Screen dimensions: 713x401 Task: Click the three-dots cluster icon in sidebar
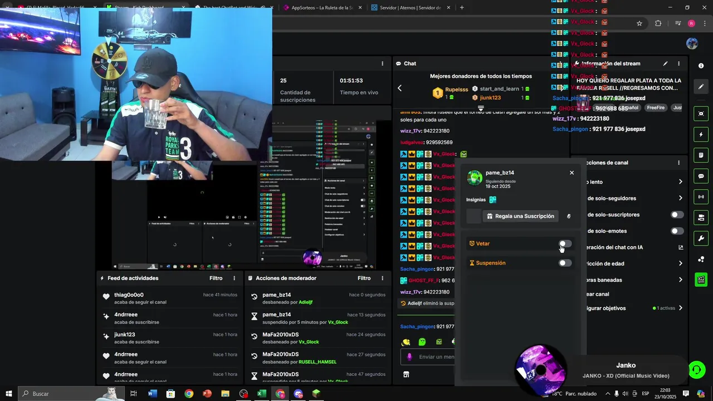click(x=701, y=259)
